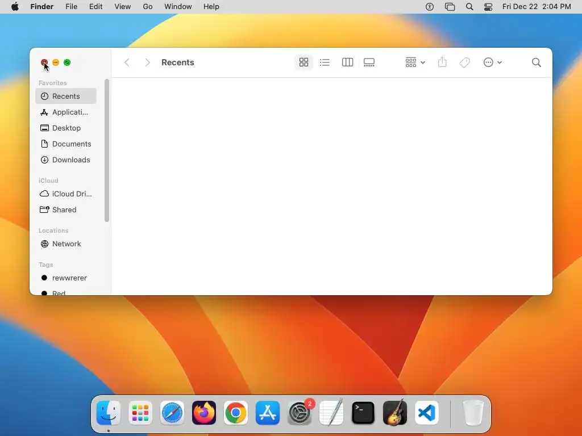582x436 pixels.
Task: Open Network in the sidebar
Action: pos(66,244)
